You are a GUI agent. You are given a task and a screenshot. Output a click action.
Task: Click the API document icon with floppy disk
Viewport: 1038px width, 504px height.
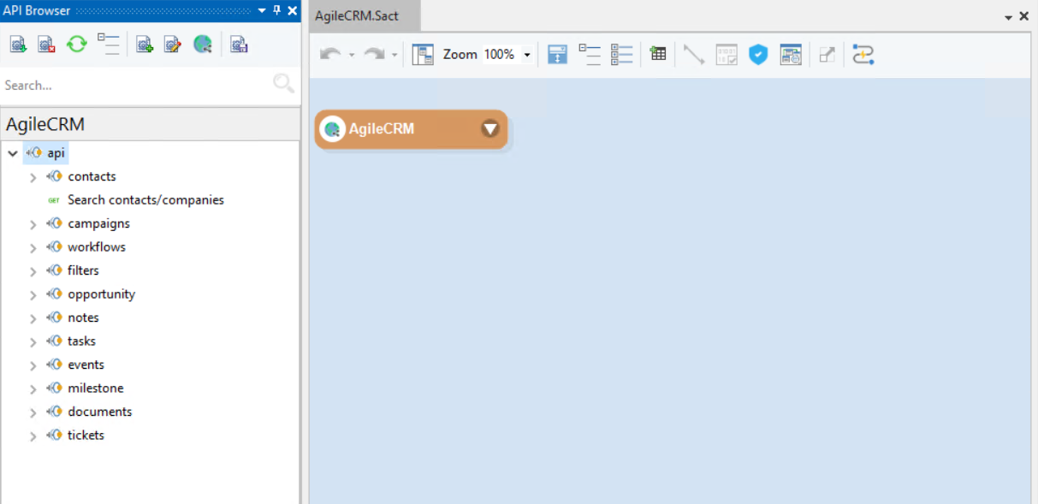tap(240, 44)
